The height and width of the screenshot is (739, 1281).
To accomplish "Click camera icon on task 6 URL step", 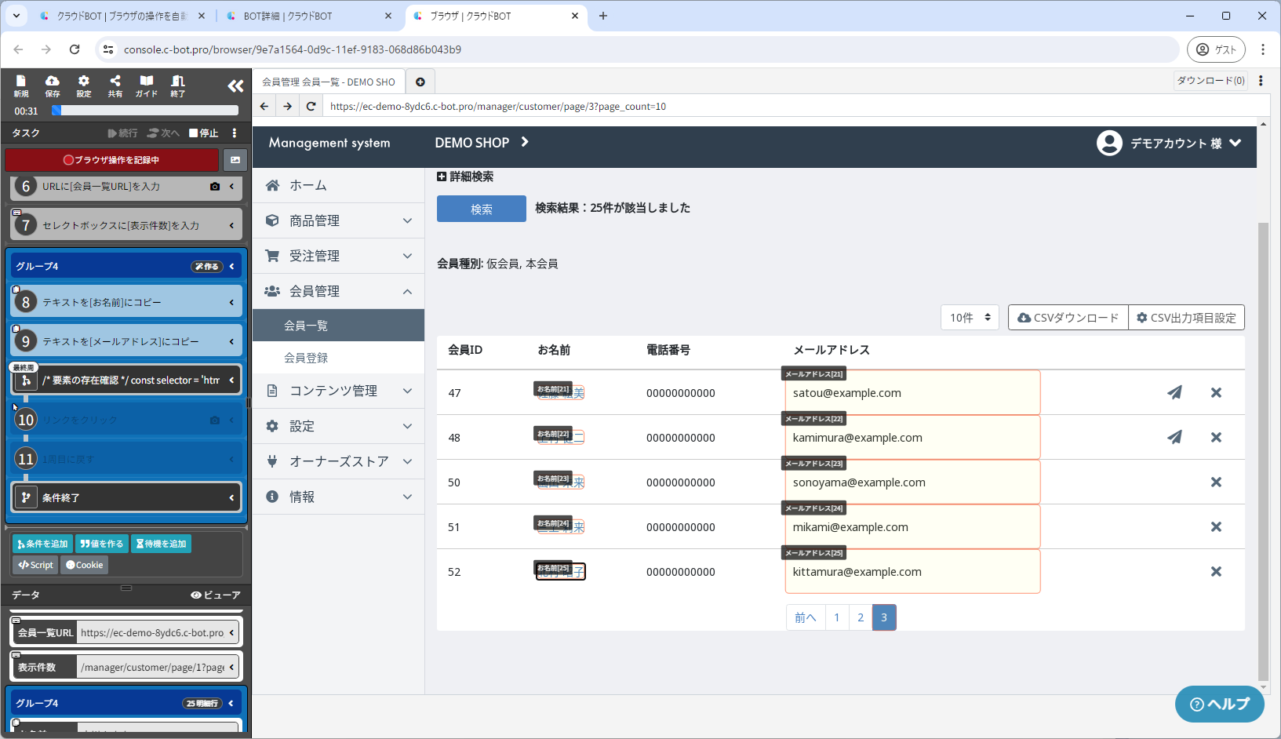I will coord(215,187).
